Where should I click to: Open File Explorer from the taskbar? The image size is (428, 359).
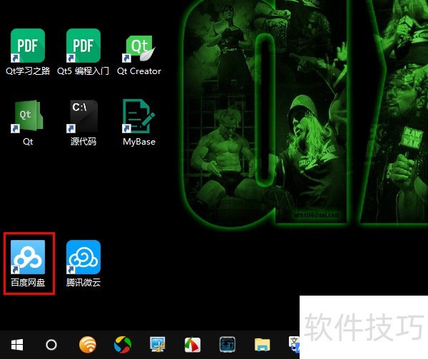tap(263, 345)
